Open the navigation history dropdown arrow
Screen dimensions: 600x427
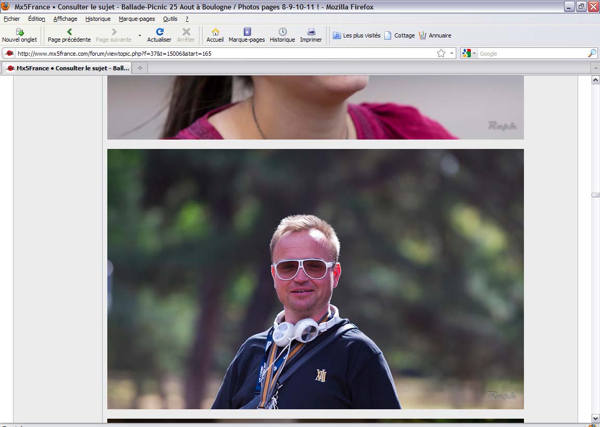tap(140, 35)
